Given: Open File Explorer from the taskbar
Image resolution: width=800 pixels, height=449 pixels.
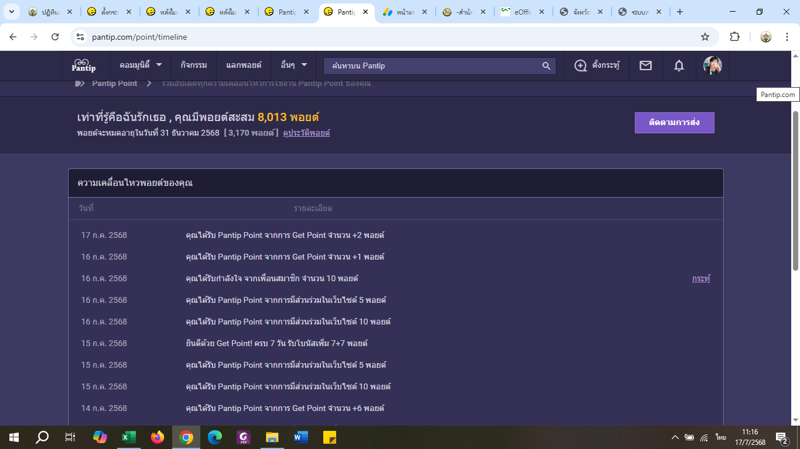Looking at the screenshot, I should 272,437.
